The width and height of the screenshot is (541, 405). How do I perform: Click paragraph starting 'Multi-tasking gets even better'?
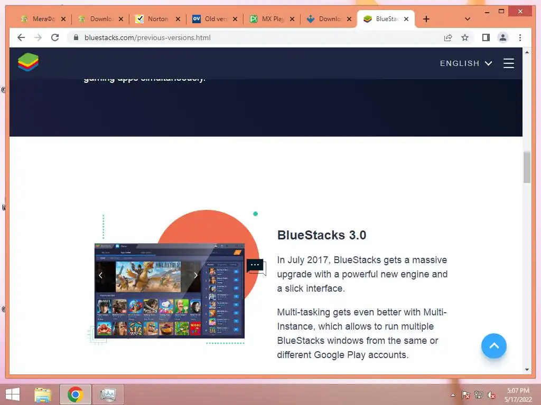pos(361,333)
